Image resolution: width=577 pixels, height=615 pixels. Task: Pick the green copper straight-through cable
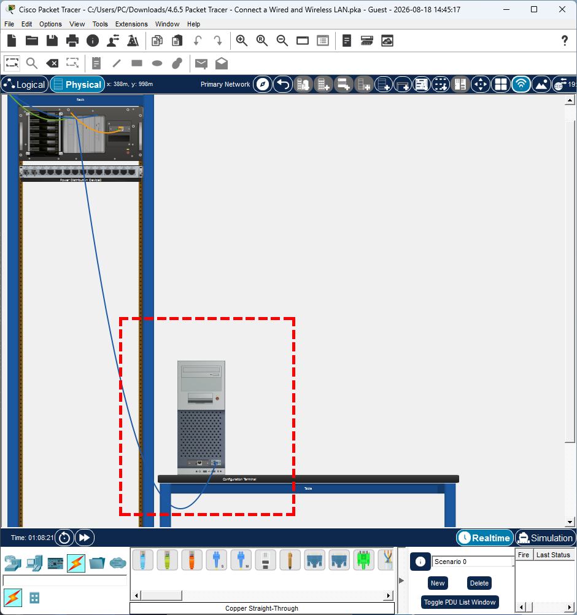pyautogui.click(x=168, y=560)
